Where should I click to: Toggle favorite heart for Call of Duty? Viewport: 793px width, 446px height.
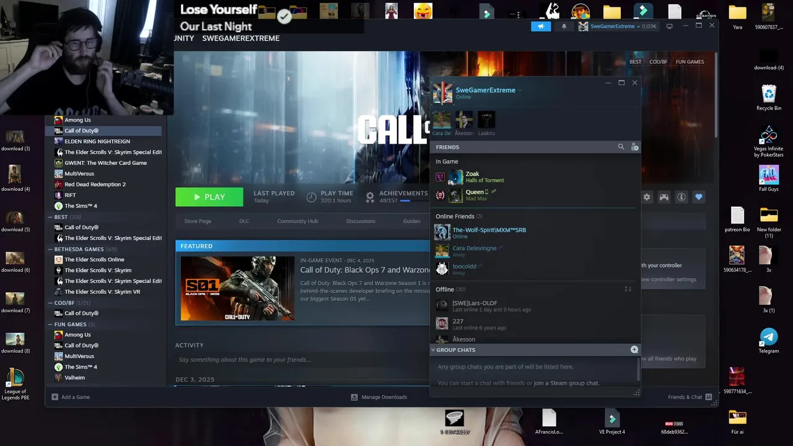coord(699,197)
